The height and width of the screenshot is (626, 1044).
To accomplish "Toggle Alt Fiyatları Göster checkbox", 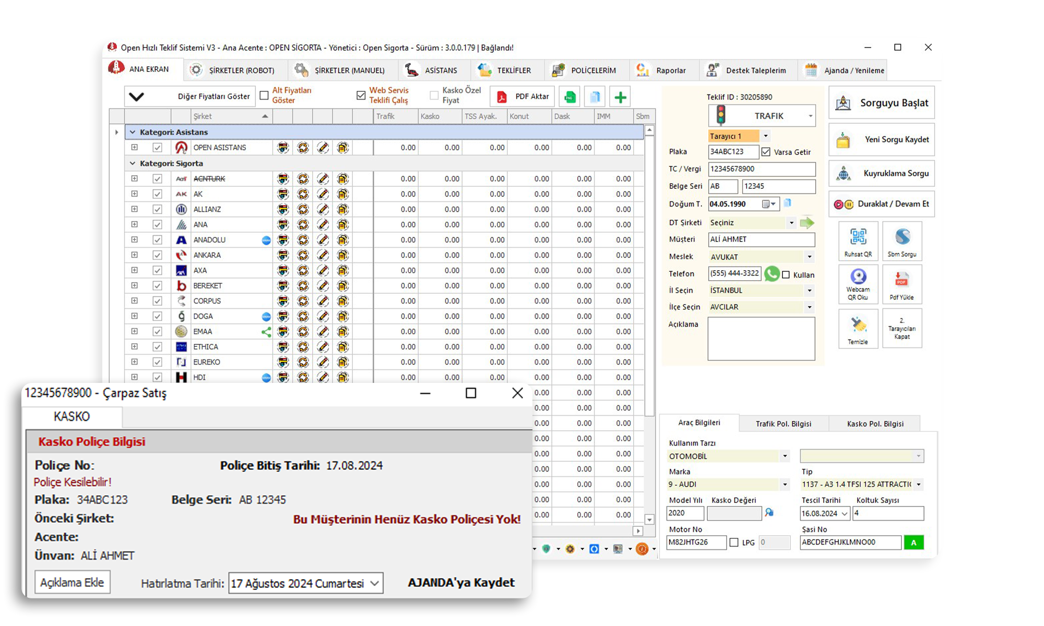I will 264,95.
